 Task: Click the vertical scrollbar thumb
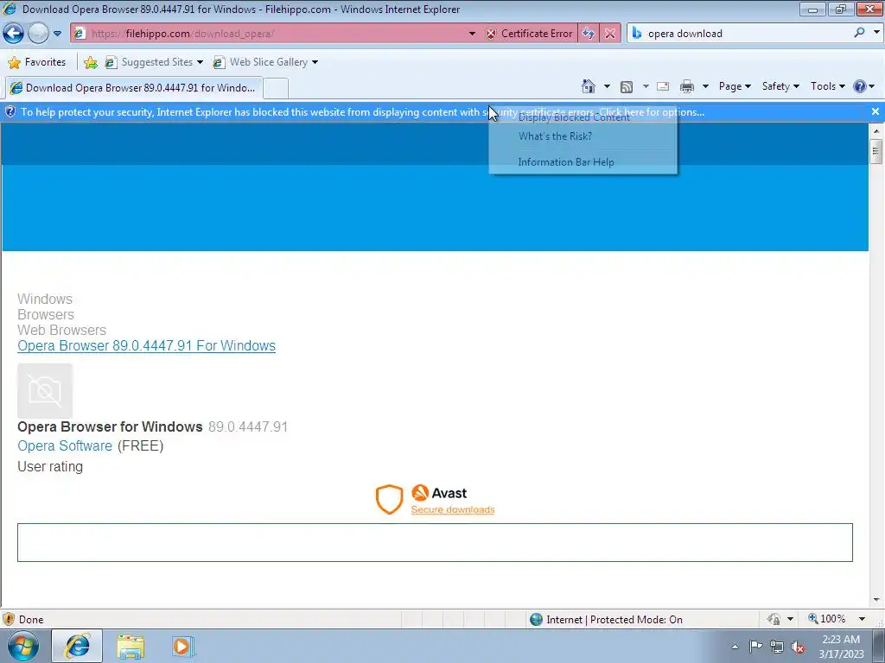[x=876, y=151]
